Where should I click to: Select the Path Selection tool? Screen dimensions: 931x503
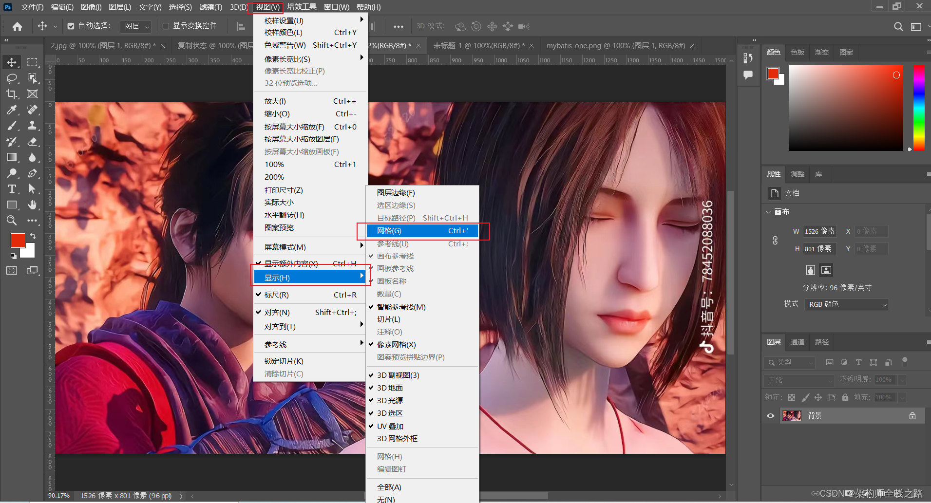coord(32,189)
